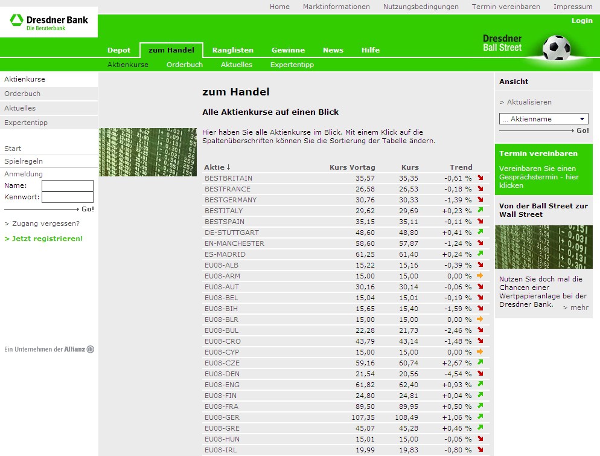Click the green trend arrow for EU08-FRA
600x456 pixels.
[480, 406]
